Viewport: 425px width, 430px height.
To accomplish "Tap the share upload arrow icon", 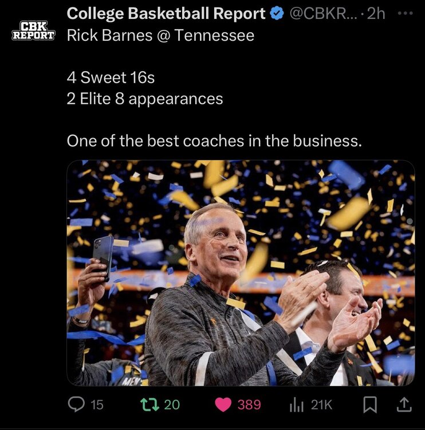I will pyautogui.click(x=404, y=405).
